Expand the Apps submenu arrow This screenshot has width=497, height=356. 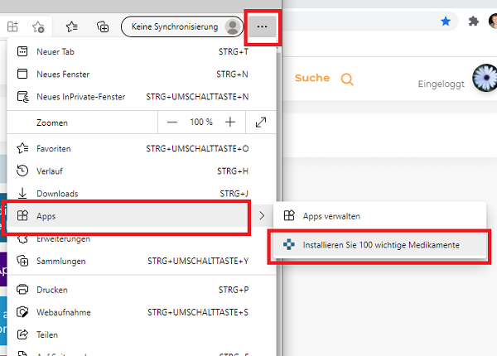(262, 216)
